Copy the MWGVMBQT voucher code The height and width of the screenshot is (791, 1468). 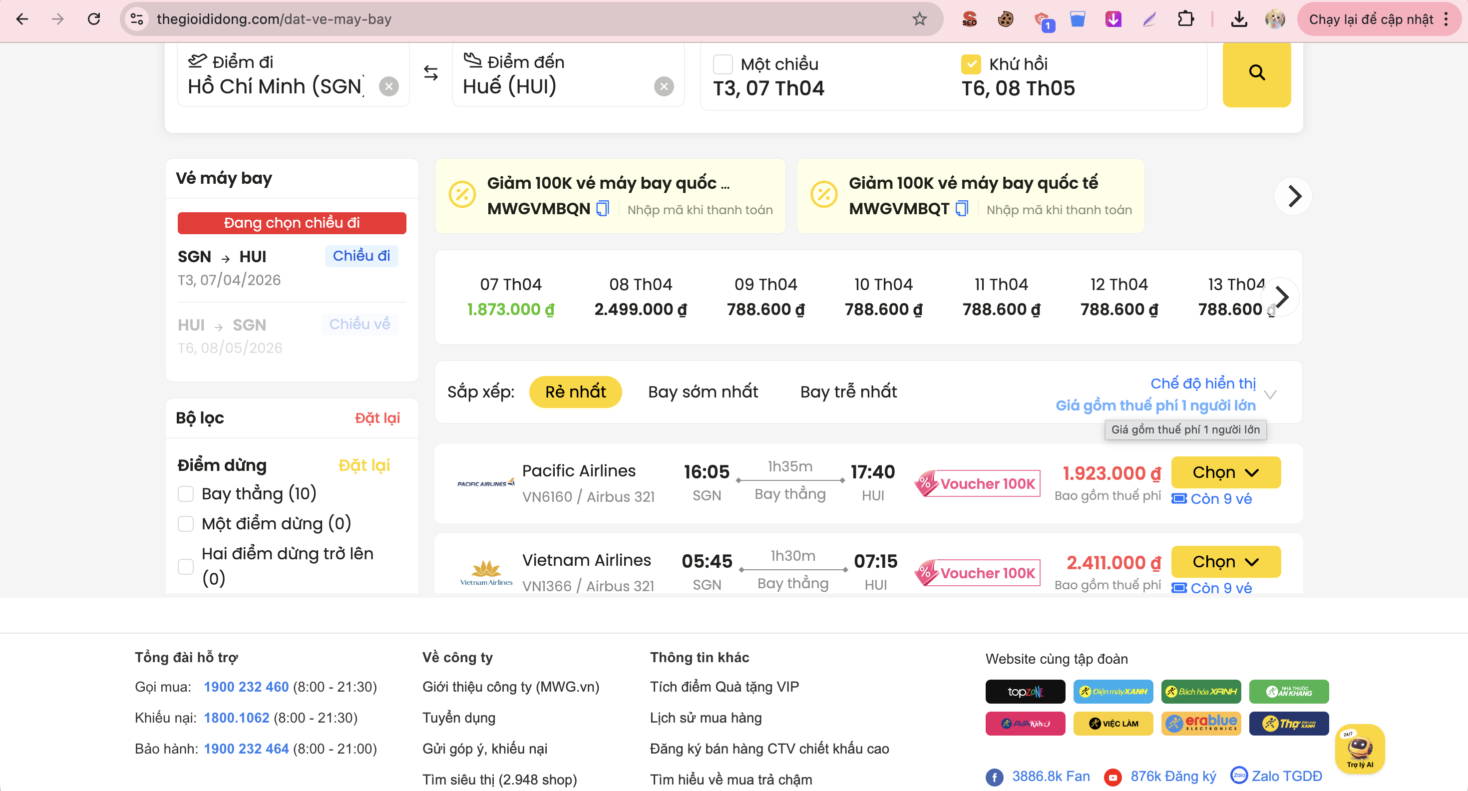coord(962,209)
